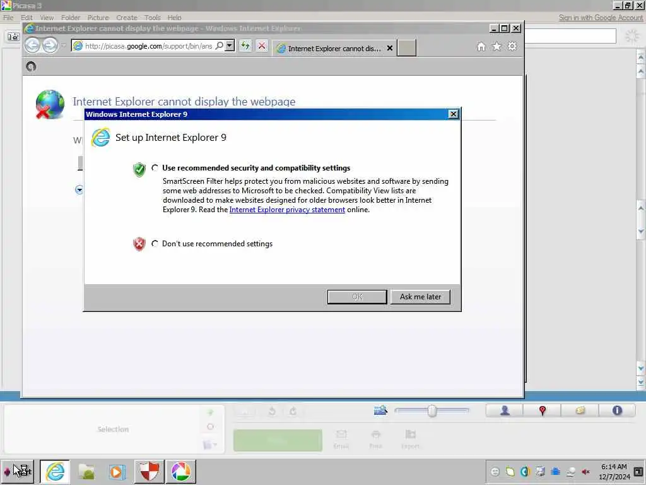Open the IE Tools gear icon
This screenshot has height=485, width=646.
512,47
